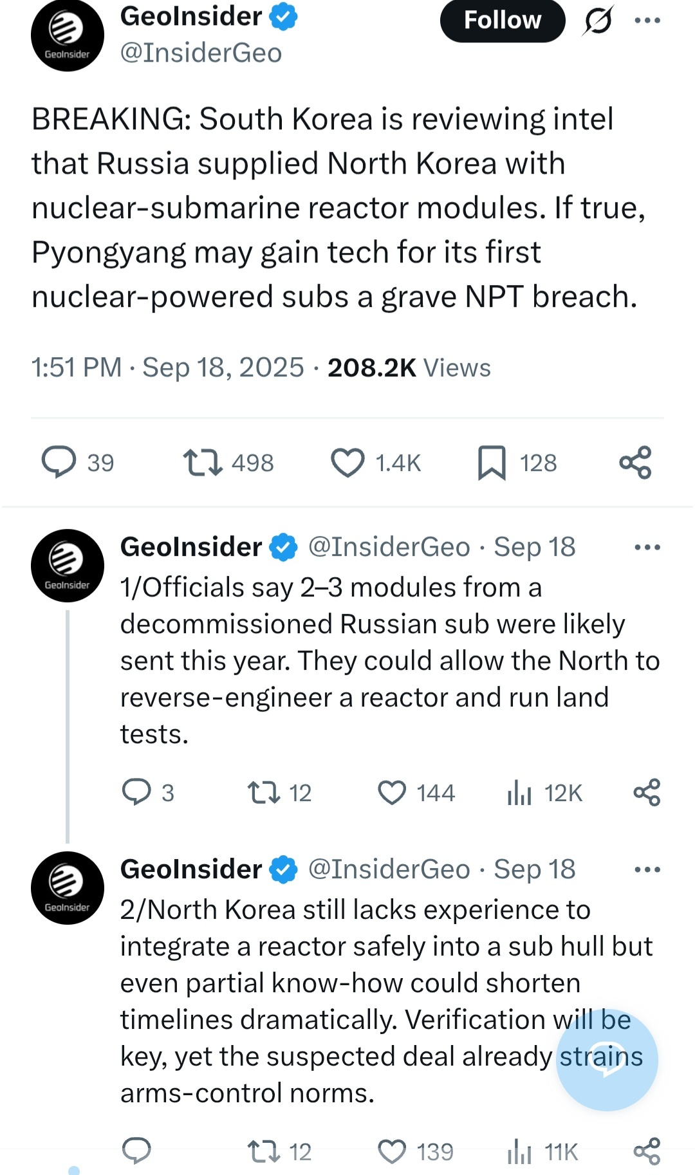Repost the main post showing 498 reposts
695x1175 pixels.
[x=203, y=463]
